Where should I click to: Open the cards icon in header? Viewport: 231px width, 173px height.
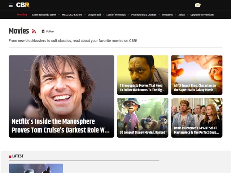(x=197, y=5)
